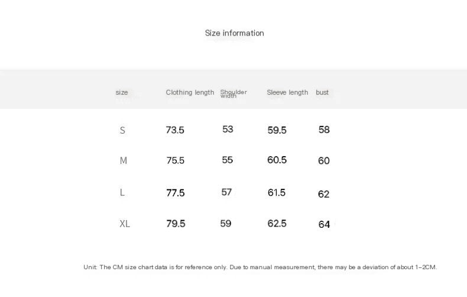This screenshot has width=467, height=297.
Task: Click clothing length value 73.5
Action: tap(175, 130)
